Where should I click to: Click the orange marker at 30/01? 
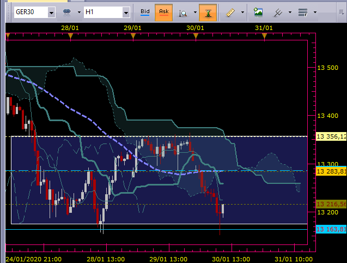[196, 35]
